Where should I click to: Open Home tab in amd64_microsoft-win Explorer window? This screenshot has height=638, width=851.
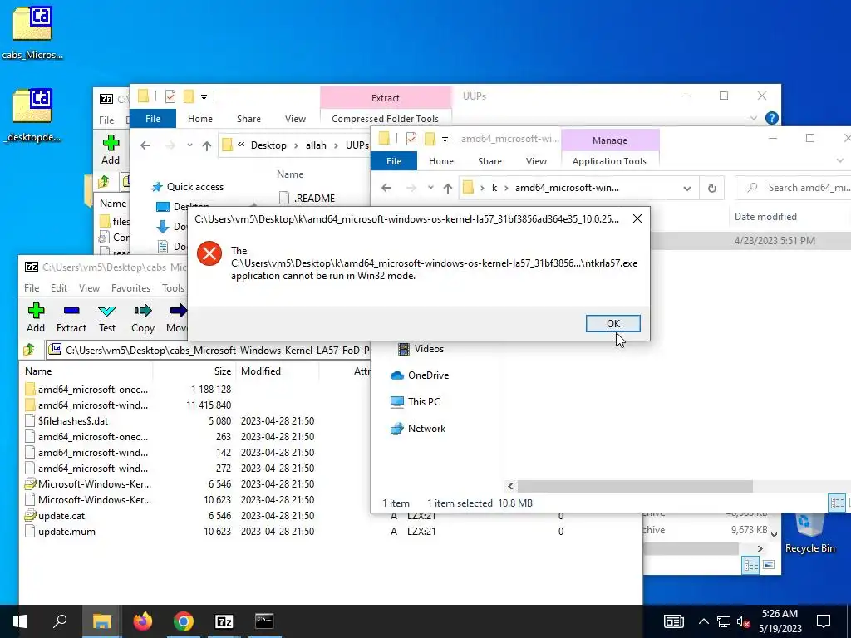click(441, 161)
